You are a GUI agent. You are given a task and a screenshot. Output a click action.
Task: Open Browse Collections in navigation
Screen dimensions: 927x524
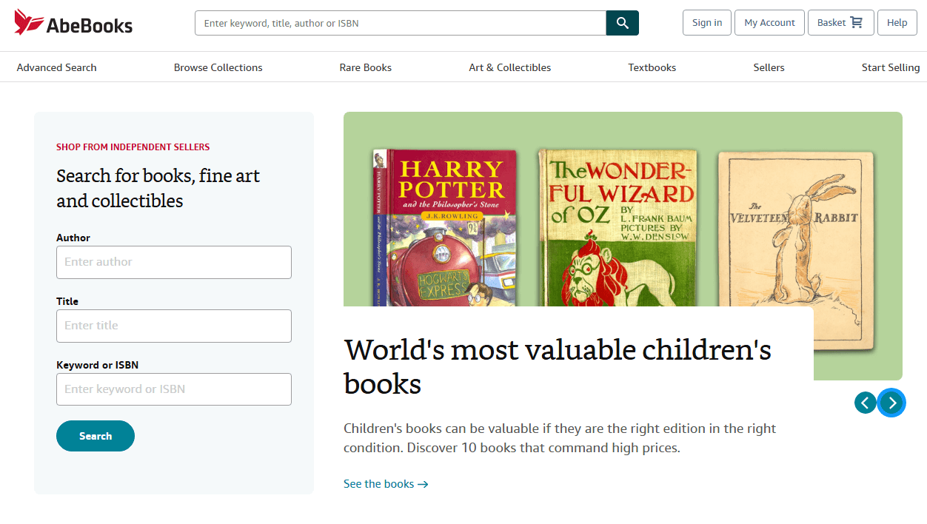[x=218, y=67]
